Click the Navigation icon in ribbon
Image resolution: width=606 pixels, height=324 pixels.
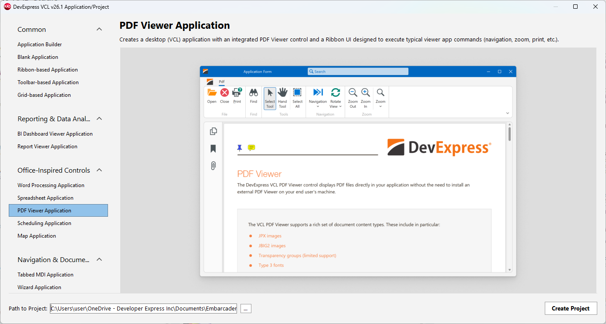[x=318, y=92]
